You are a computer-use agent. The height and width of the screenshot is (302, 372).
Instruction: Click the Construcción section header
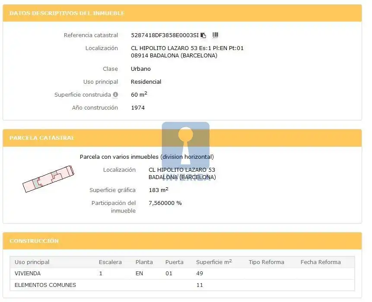34,241
